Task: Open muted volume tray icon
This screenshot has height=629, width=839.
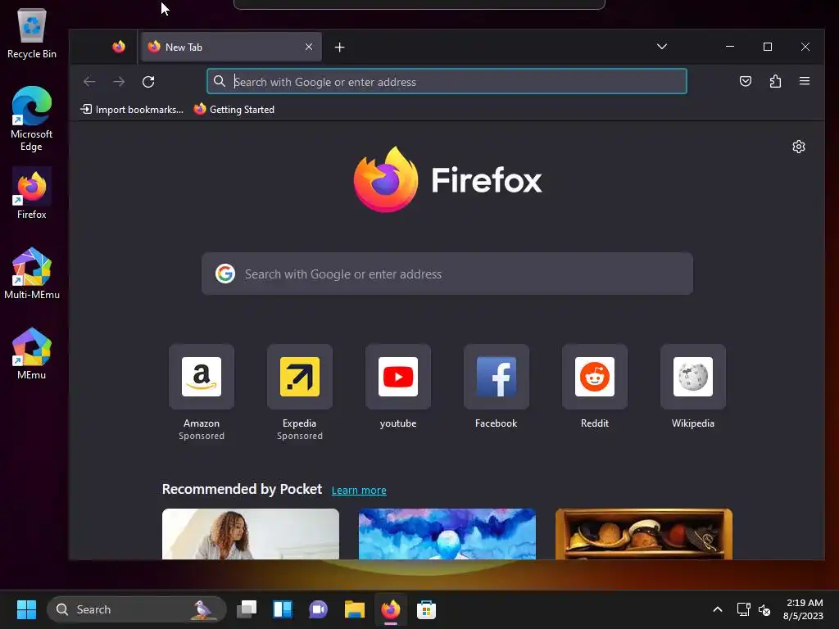Action: (x=764, y=609)
